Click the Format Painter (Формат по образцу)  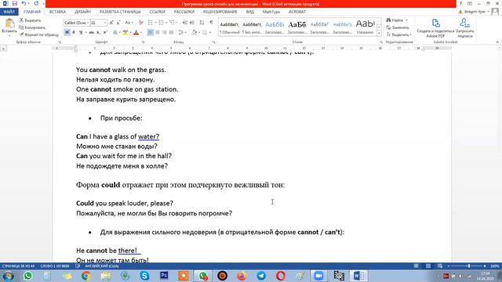coord(38,34)
